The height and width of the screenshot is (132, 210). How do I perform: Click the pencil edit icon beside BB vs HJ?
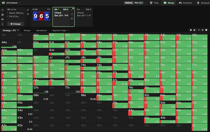28,10
